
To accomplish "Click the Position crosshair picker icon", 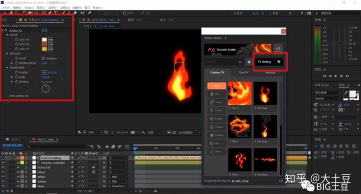I will (x=44, y=72).
